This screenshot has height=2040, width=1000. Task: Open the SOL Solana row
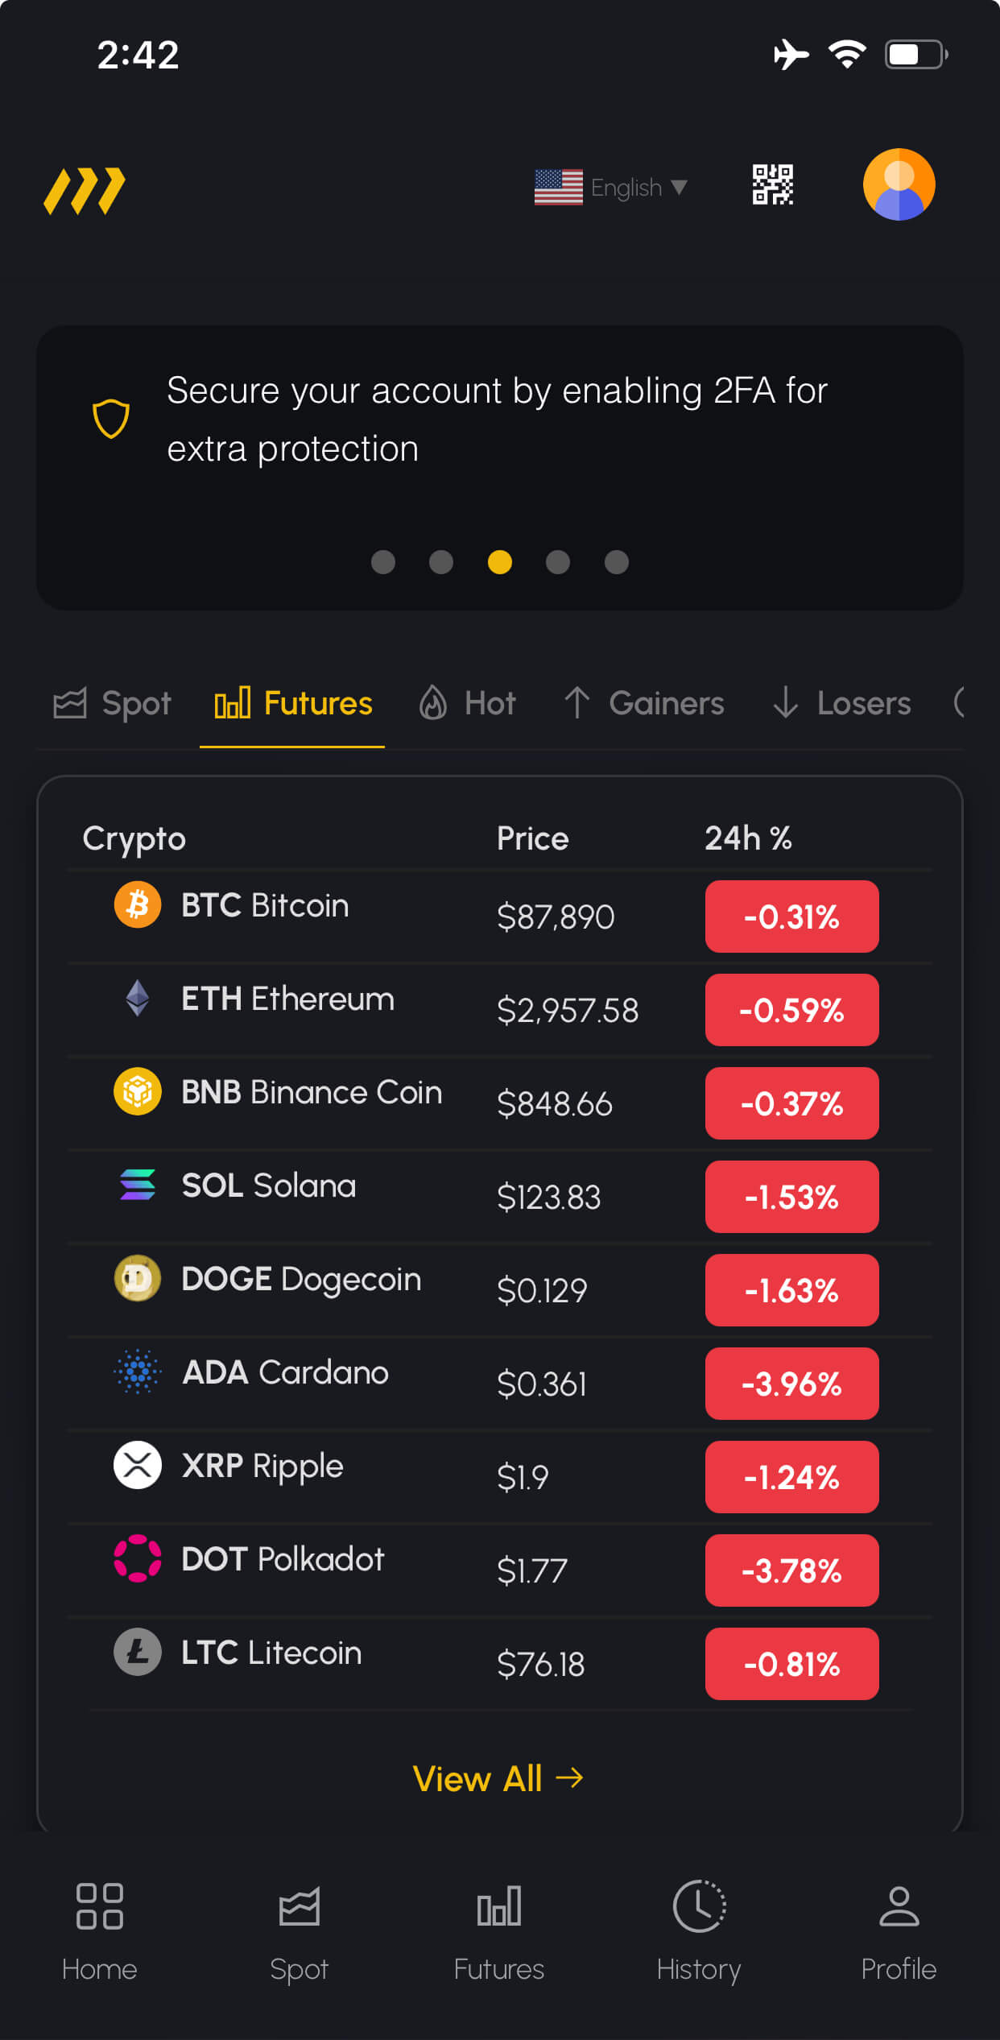pyautogui.click(x=269, y=1186)
